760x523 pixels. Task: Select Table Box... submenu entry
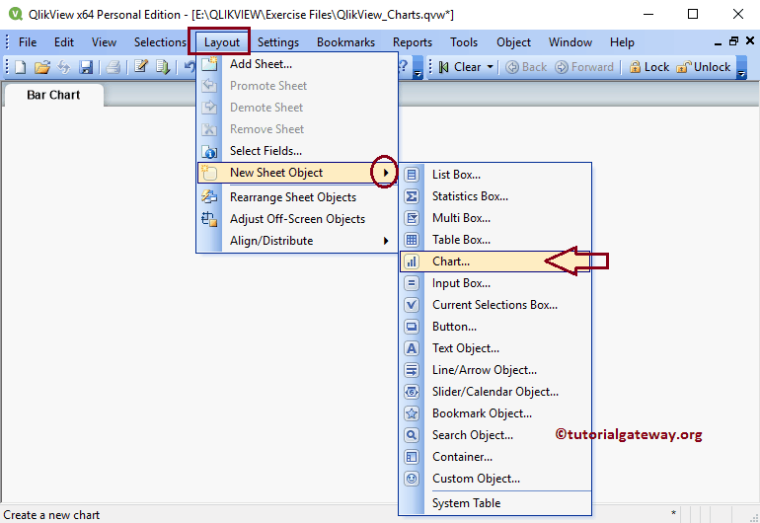[494, 240]
